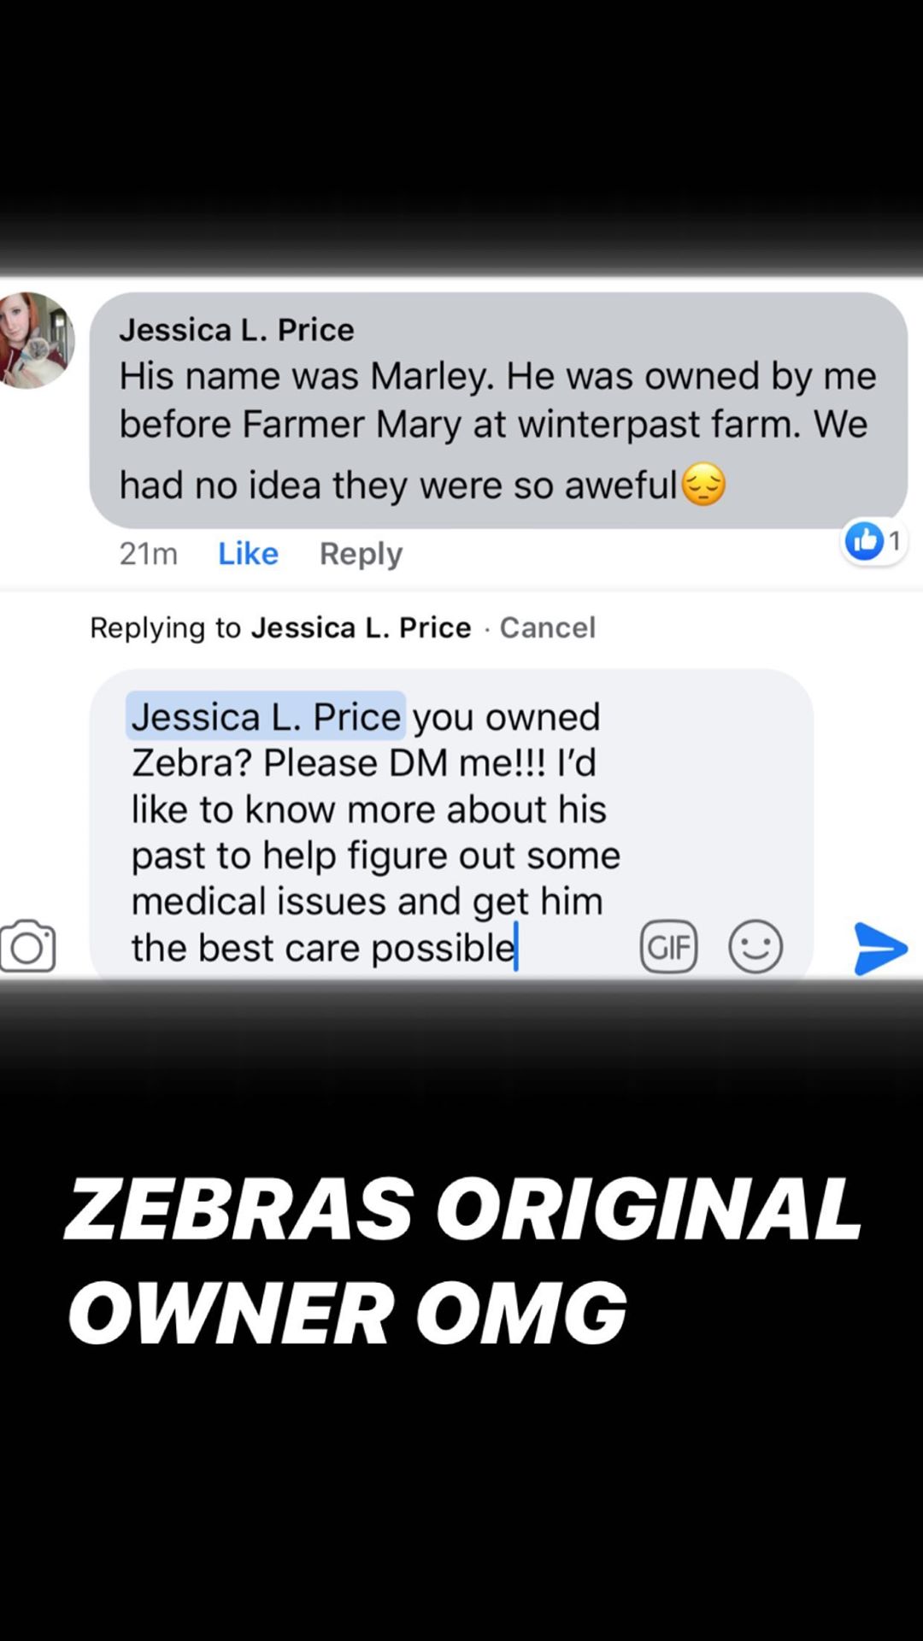Tap Jessica L. Price in the 'Replying to' line

pos(361,627)
